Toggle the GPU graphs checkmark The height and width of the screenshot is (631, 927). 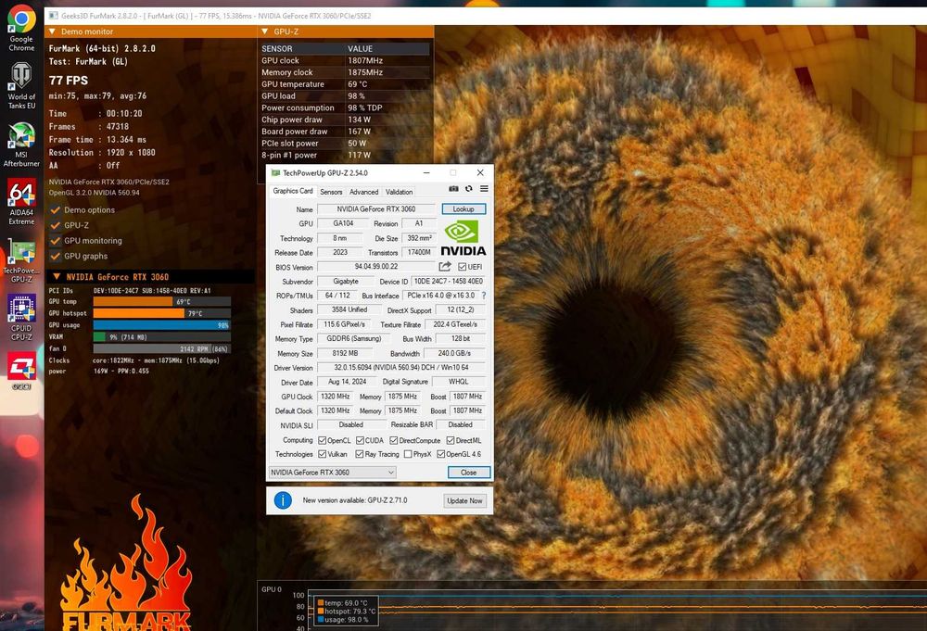(x=56, y=256)
